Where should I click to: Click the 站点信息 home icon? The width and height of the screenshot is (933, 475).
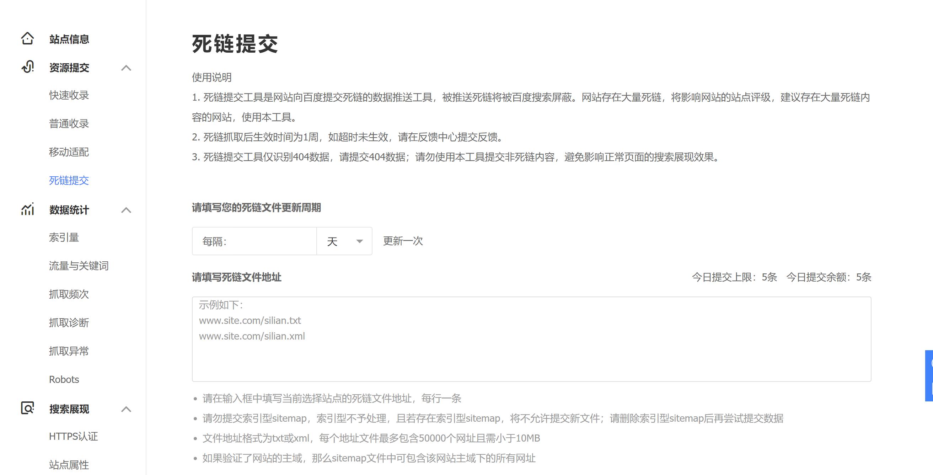click(x=27, y=38)
